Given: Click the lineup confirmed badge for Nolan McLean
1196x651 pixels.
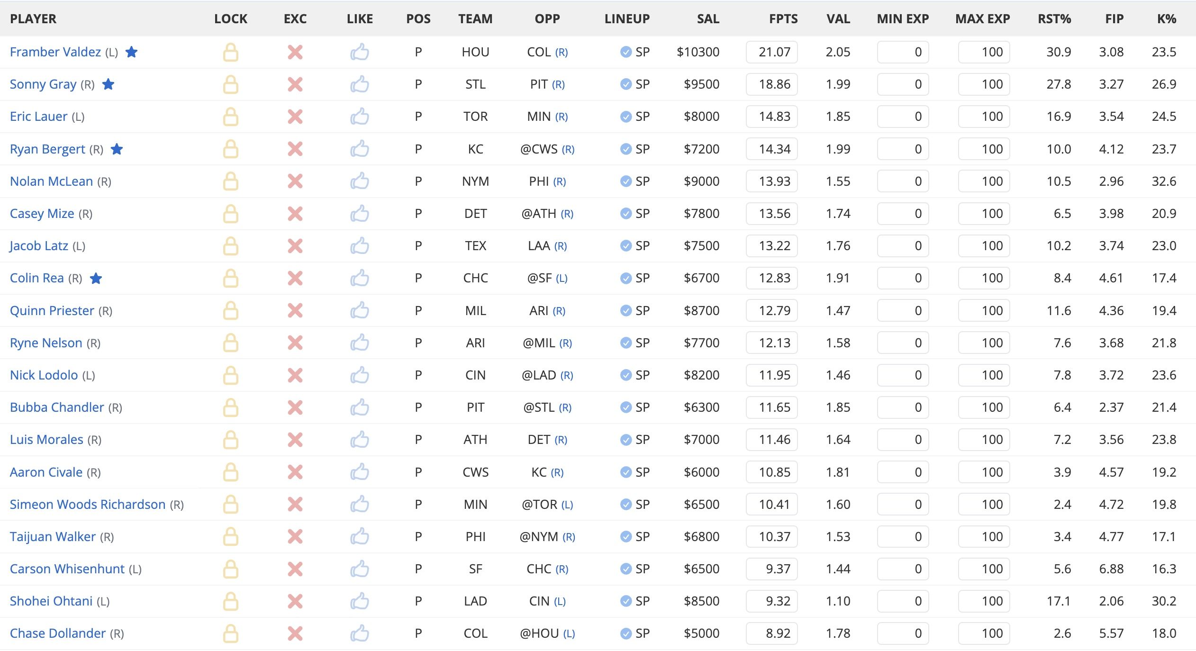Looking at the screenshot, I should 625,181.
